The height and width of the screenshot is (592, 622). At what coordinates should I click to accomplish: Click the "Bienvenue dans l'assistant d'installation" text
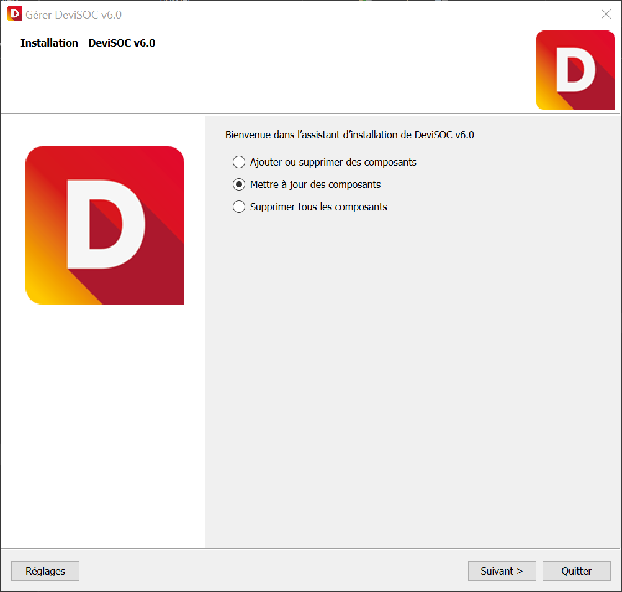349,135
